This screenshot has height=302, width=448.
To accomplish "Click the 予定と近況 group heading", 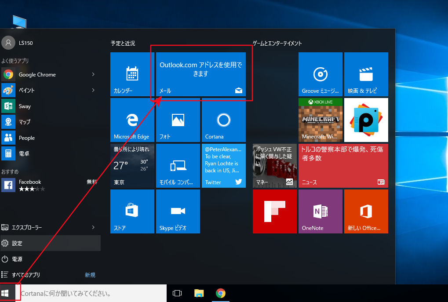I will [x=123, y=44].
